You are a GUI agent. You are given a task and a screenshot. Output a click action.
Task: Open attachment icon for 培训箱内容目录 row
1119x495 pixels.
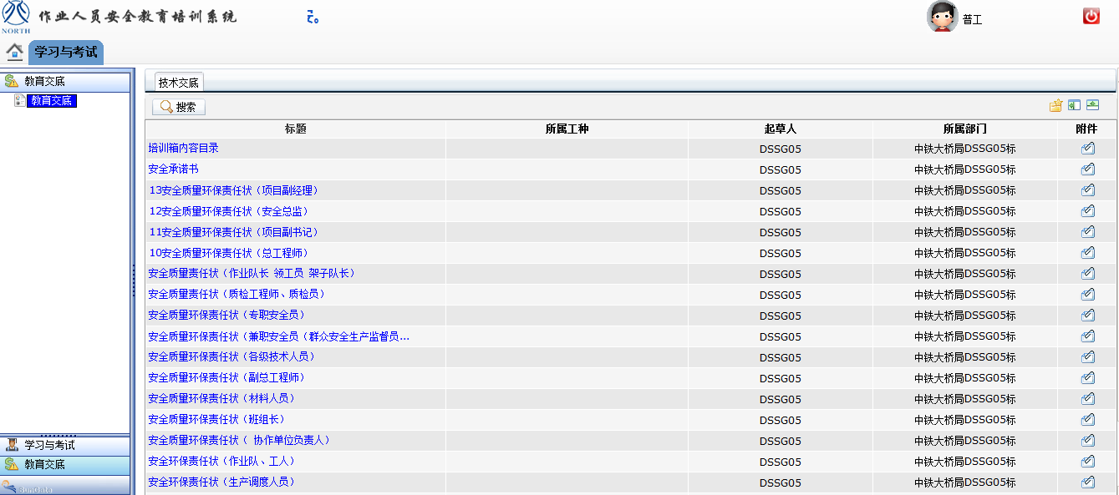(x=1087, y=149)
